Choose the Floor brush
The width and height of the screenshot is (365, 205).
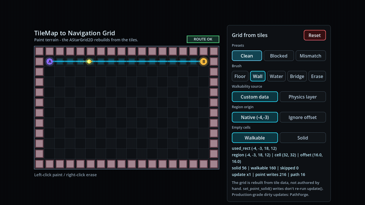click(240, 76)
